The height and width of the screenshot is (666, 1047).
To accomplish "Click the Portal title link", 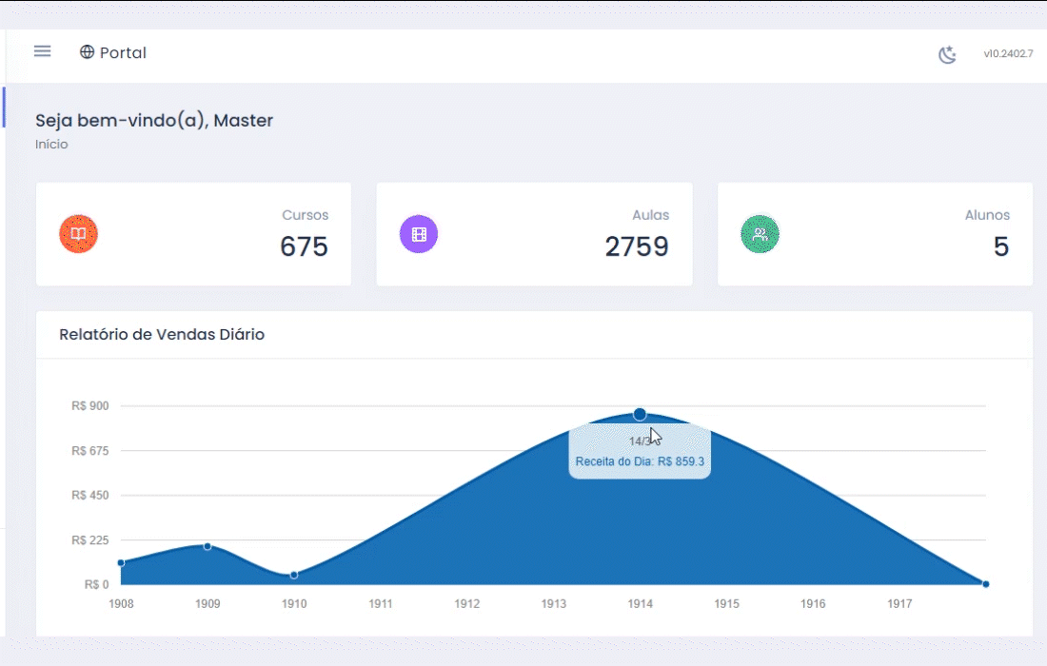I will [x=123, y=52].
